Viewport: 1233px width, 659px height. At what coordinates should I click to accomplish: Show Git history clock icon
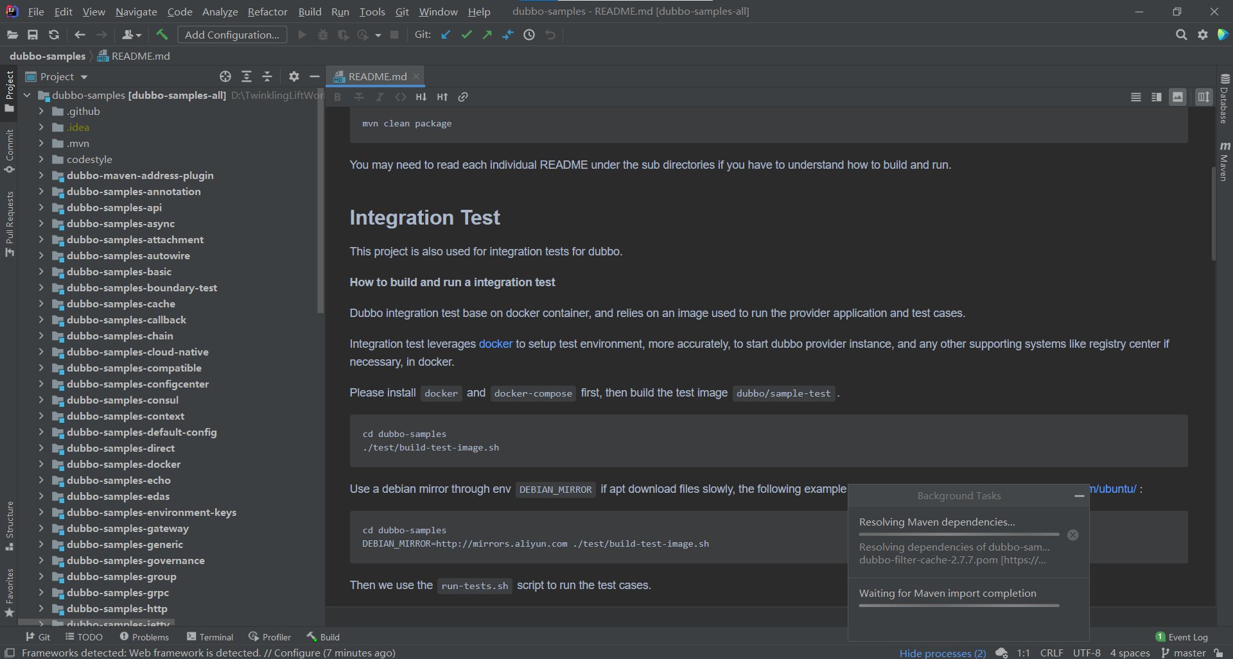(x=529, y=35)
